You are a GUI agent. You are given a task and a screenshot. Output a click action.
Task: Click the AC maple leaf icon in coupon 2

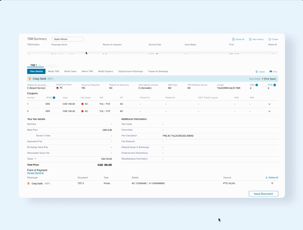click(x=82, y=111)
